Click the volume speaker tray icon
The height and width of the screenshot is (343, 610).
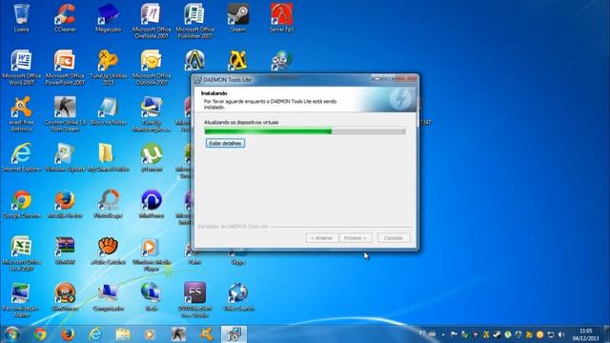pyautogui.click(x=561, y=334)
